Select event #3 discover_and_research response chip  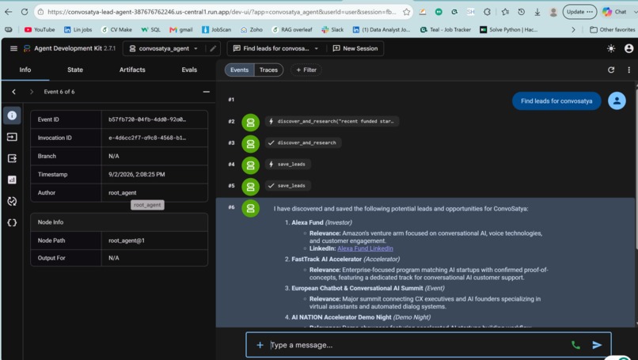coord(303,142)
